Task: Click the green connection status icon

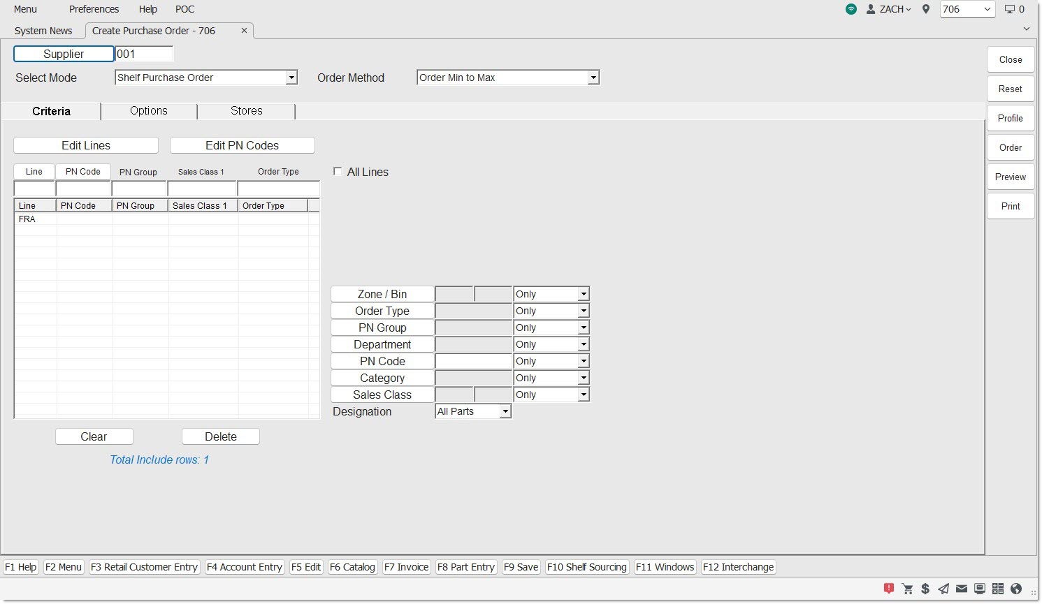Action: tap(851, 9)
